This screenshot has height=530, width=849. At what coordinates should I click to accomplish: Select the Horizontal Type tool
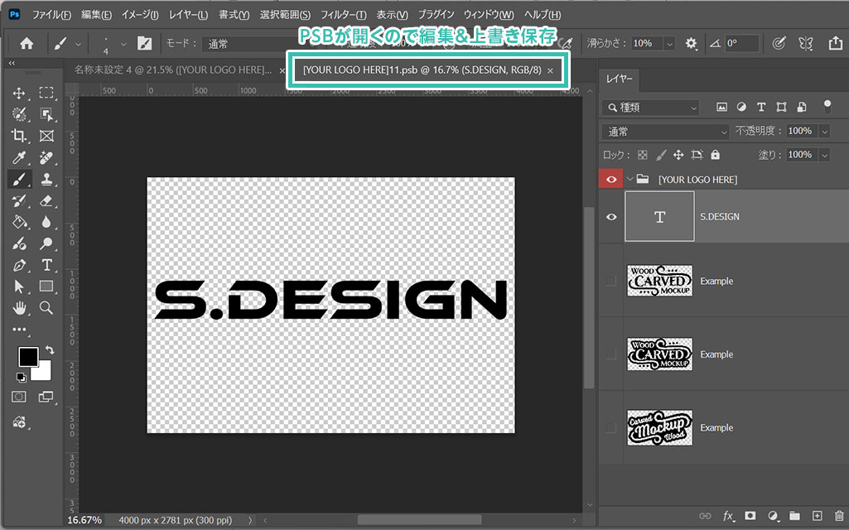click(46, 265)
